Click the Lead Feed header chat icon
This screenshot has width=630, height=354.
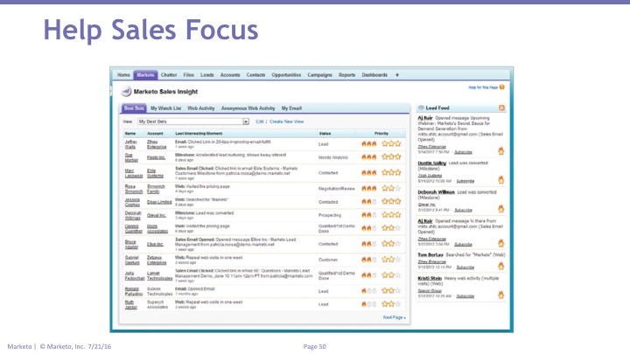[x=421, y=108]
